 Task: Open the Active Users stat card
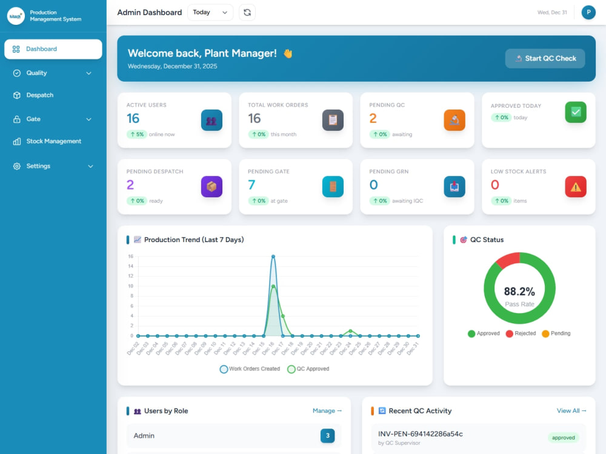pos(175,120)
